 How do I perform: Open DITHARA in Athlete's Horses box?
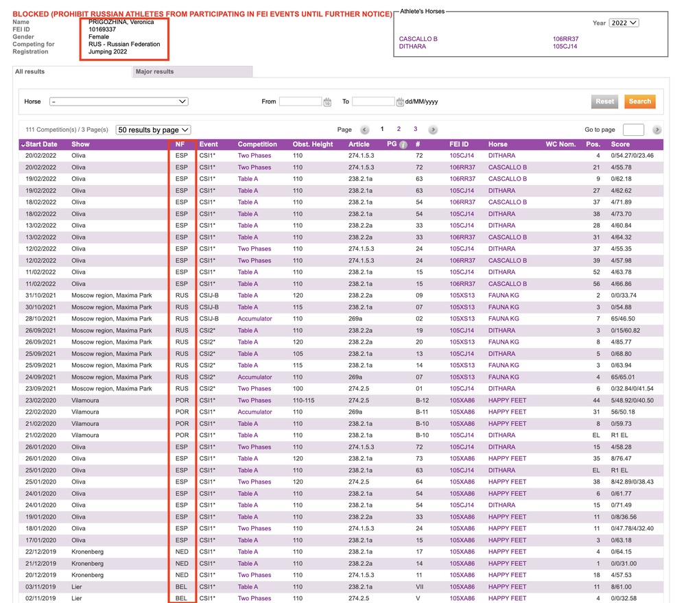click(412, 47)
